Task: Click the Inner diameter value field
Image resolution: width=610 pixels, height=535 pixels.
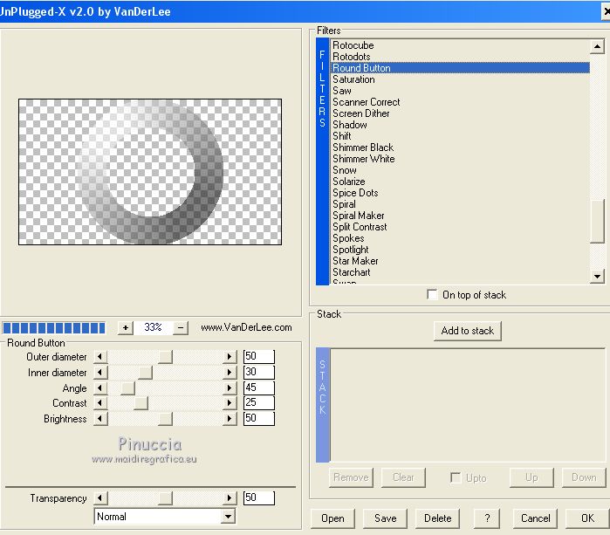Action: 258,373
